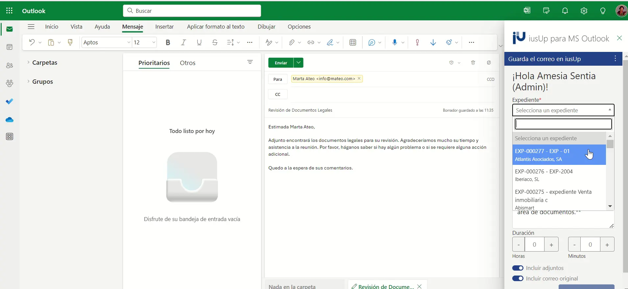
Task: Click the attach file paperclip icon
Action: [x=291, y=42]
